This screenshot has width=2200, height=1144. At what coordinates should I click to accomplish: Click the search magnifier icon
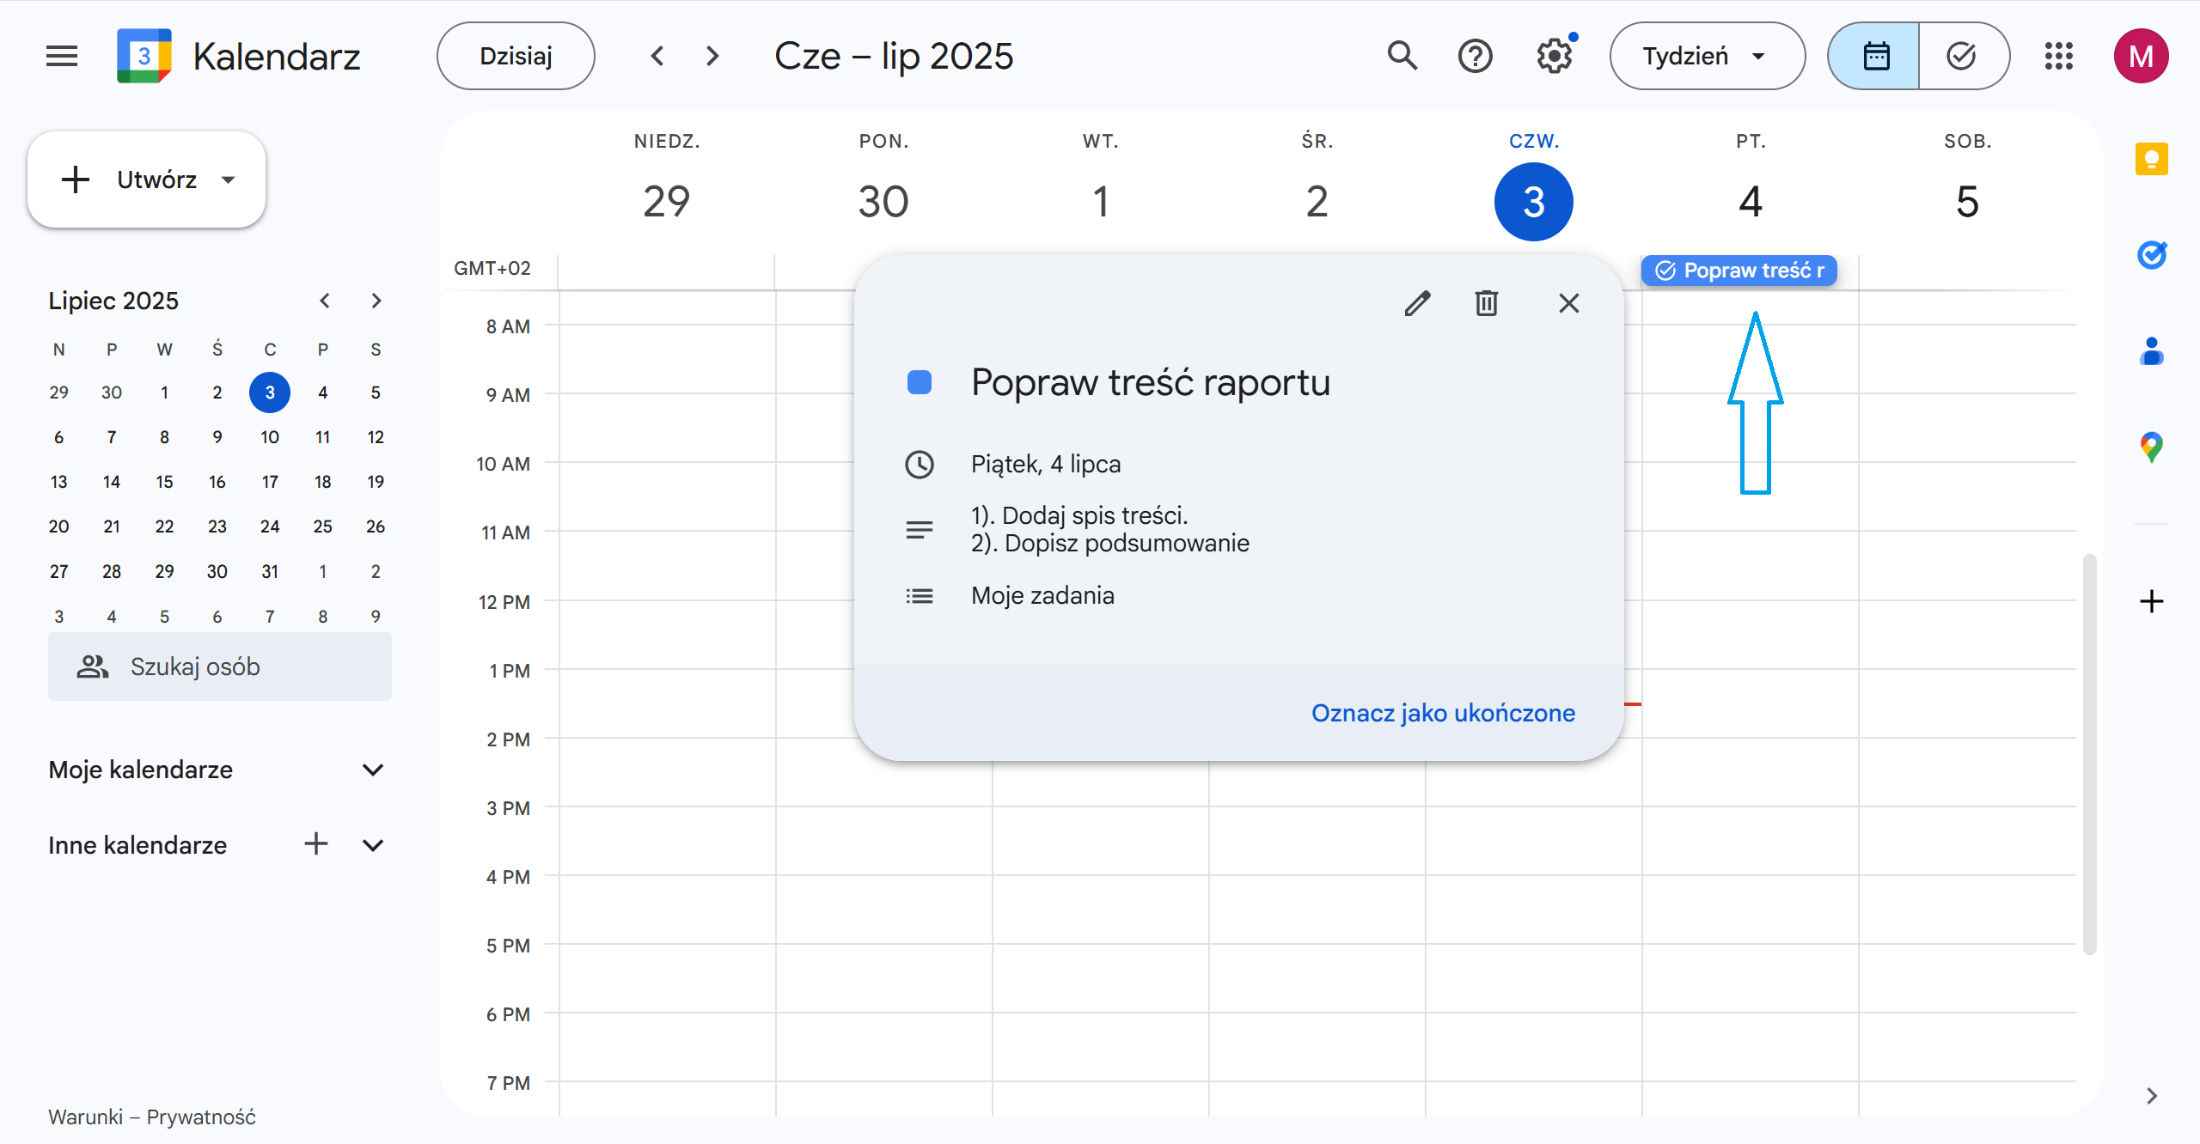(1402, 56)
